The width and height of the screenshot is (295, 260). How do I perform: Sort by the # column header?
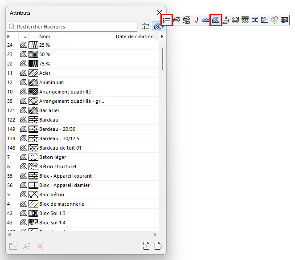(x=12, y=37)
